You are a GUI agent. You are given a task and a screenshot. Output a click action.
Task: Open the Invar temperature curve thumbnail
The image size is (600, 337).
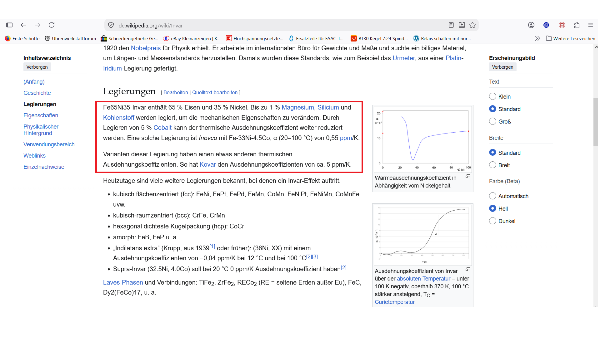[x=423, y=235]
